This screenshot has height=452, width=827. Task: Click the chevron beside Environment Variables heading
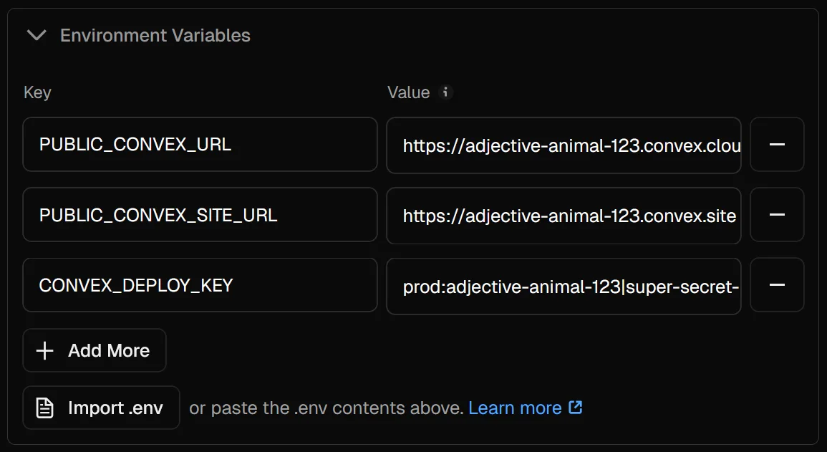[x=37, y=35]
